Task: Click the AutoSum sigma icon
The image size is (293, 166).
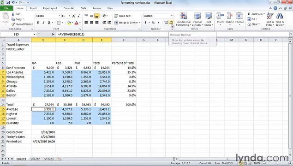Action: click(249, 14)
